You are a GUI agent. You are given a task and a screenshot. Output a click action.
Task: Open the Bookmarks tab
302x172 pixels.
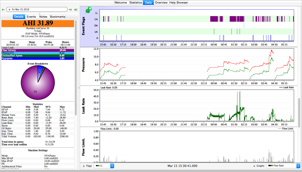pyautogui.click(x=57, y=17)
